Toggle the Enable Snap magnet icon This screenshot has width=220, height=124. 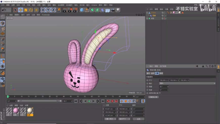coord(3,73)
